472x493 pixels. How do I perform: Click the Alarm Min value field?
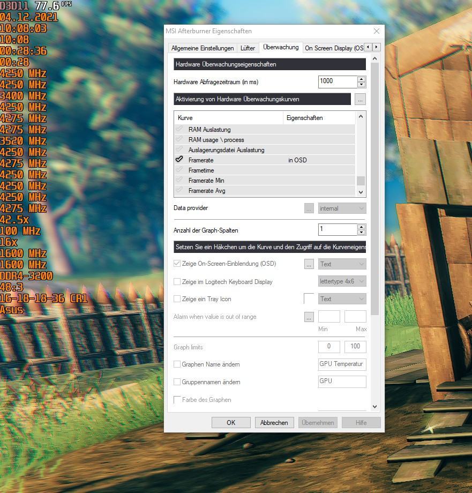pyautogui.click(x=329, y=316)
